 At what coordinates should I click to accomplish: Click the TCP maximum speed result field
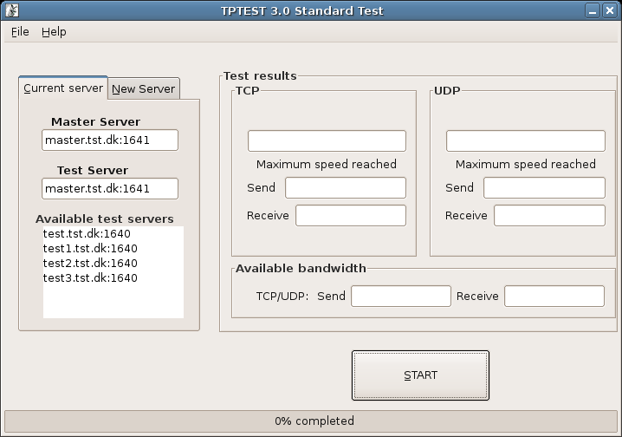(x=327, y=141)
